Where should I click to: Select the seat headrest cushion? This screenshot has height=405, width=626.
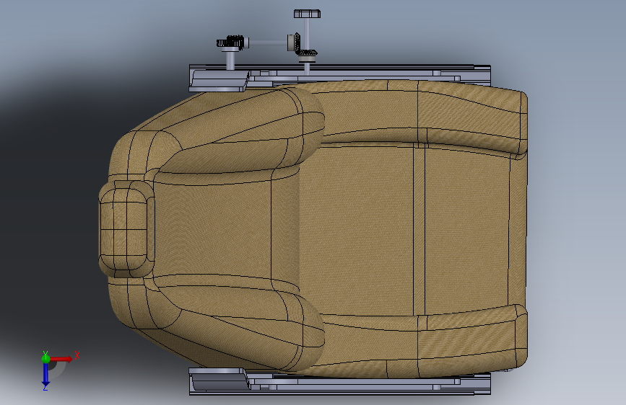click(x=126, y=229)
